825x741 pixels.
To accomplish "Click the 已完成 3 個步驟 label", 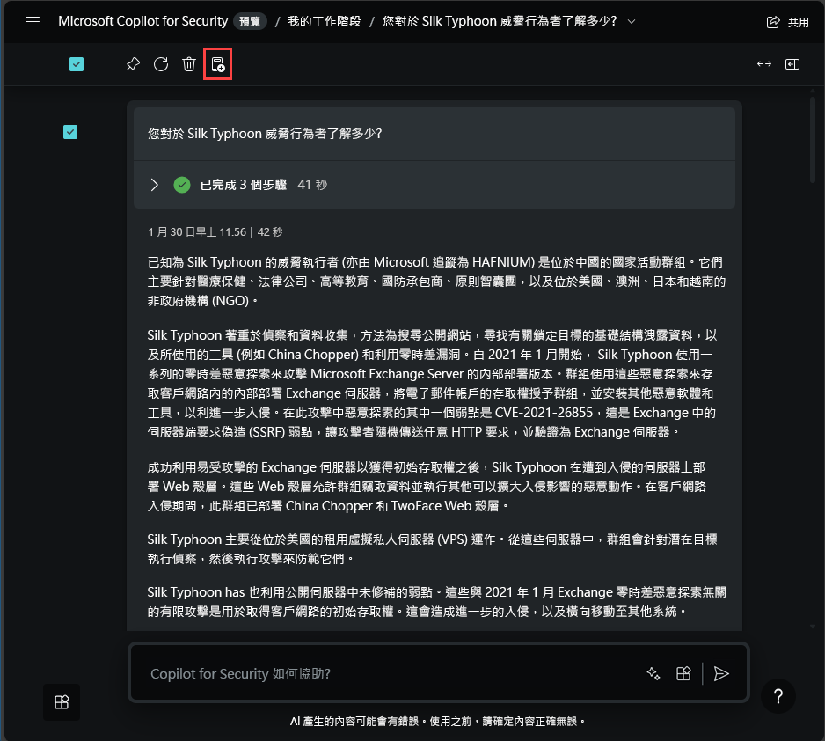I will pos(243,185).
